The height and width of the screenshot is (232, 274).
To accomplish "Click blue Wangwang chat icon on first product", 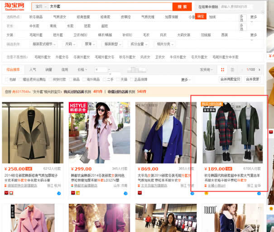I will point(59,193).
